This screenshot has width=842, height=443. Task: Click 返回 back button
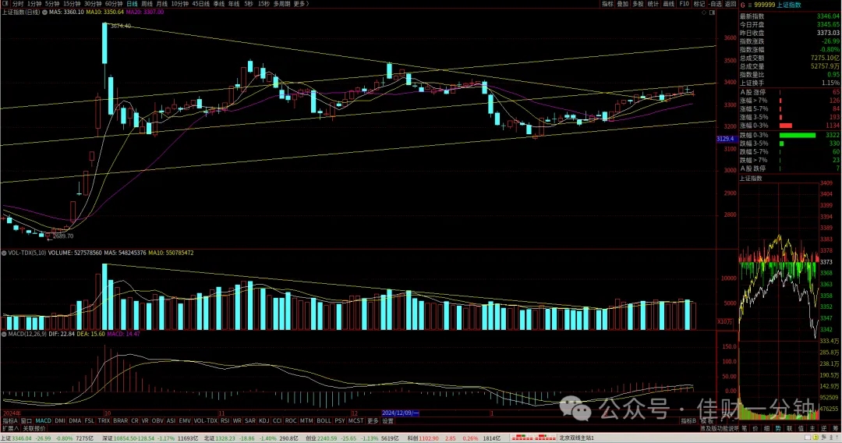pyautogui.click(x=731, y=4)
